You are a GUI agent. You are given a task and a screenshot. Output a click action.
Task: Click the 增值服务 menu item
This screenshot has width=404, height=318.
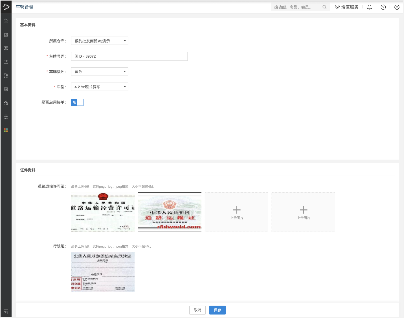pos(346,7)
